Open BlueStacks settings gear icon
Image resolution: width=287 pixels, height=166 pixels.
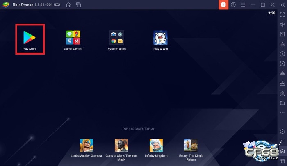coord(282,132)
